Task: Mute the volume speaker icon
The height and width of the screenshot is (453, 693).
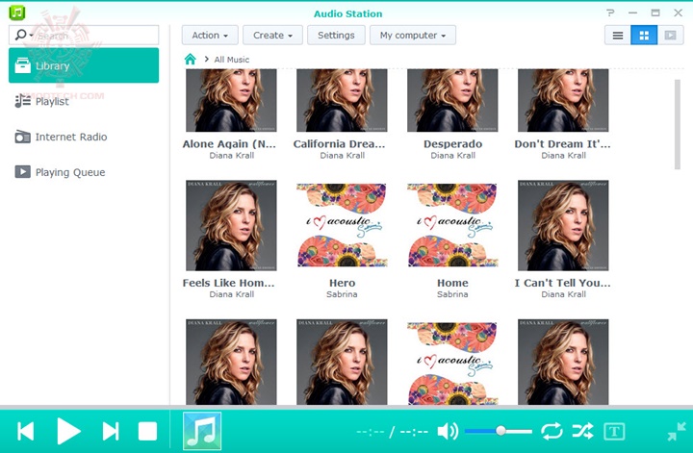Action: [x=448, y=432]
